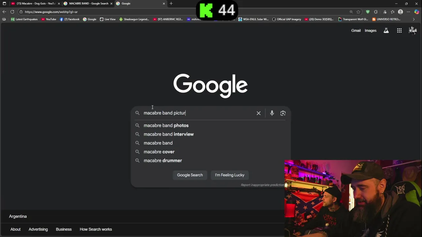Screen dimensions: 422x237
Task: Open the Images link
Action: click(371, 31)
